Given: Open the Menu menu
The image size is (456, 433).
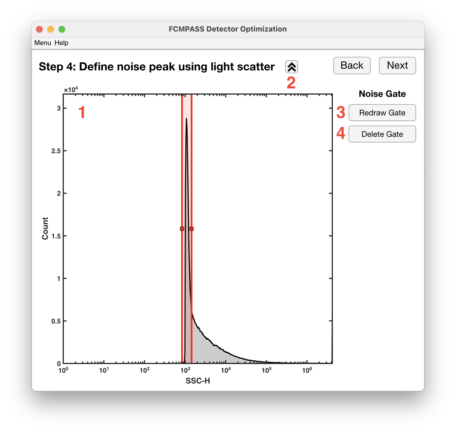Looking at the screenshot, I should (x=42, y=43).
